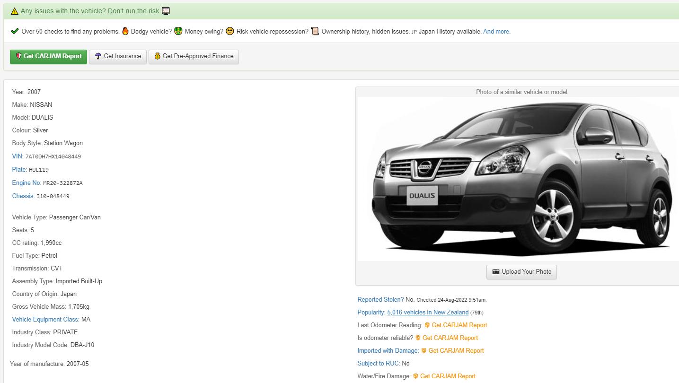
Task: Click the shield icon beside Last Odometer Reading
Action: pos(427,325)
